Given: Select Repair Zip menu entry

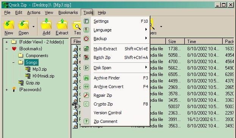Looking at the screenshot, I should pyautogui.click(x=116, y=95).
